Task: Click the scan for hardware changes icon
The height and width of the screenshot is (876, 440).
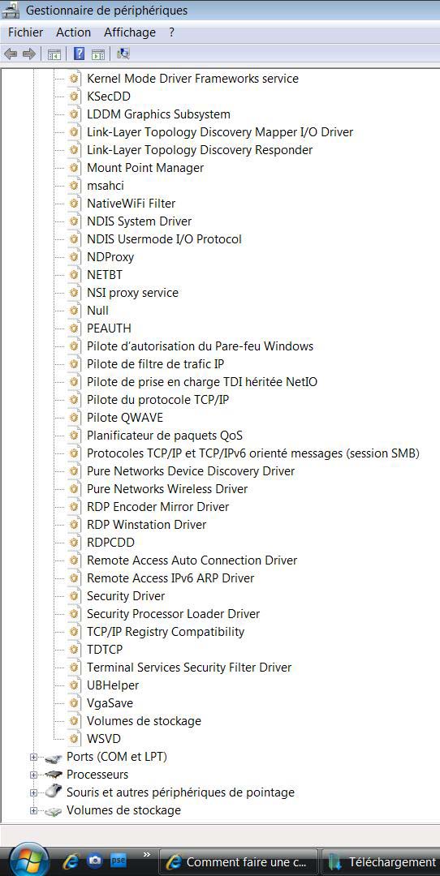Action: point(123,54)
